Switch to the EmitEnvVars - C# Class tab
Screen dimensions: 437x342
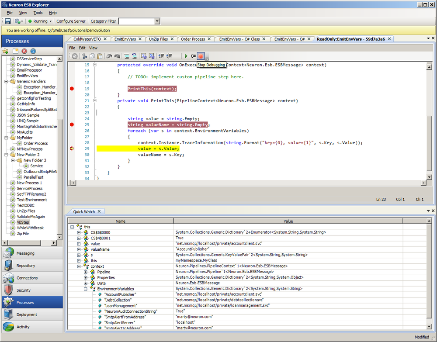click(x=239, y=39)
